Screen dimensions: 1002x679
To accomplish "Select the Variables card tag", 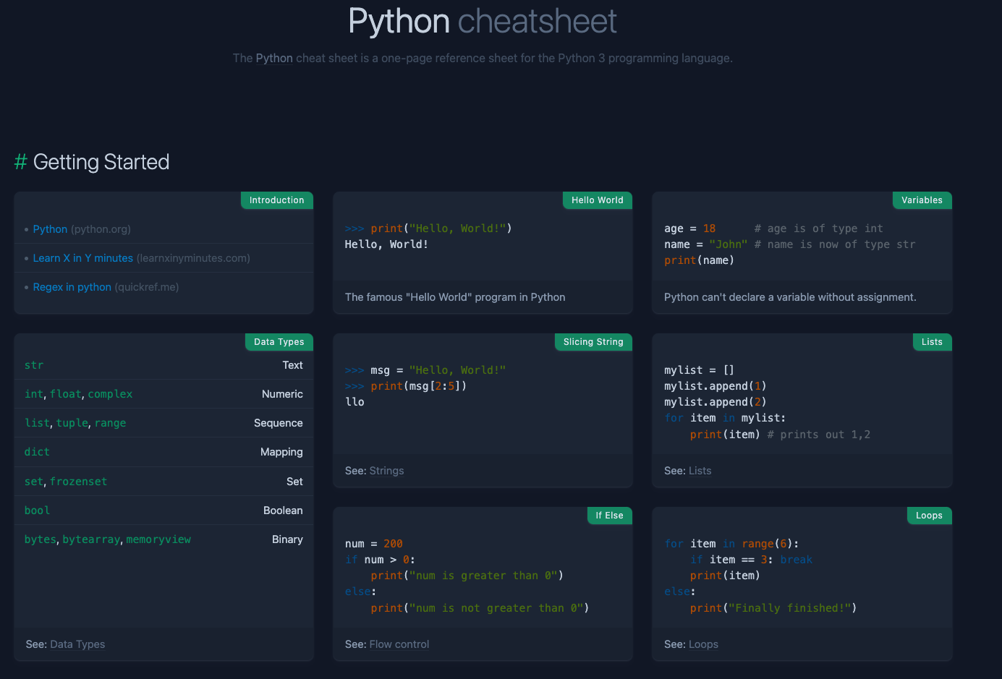I will point(922,200).
